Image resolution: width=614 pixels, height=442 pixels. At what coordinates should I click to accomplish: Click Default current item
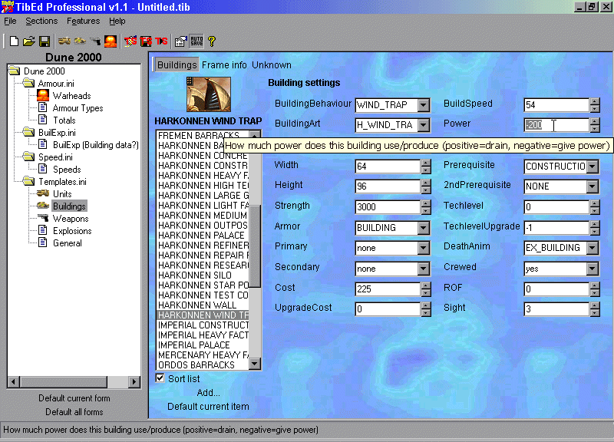[x=208, y=407]
